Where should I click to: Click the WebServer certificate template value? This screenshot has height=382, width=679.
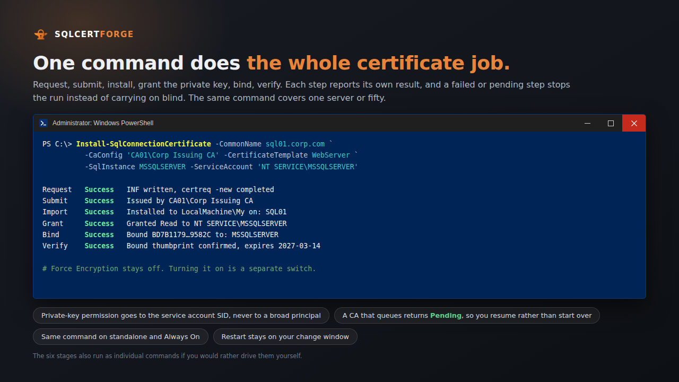point(331,155)
